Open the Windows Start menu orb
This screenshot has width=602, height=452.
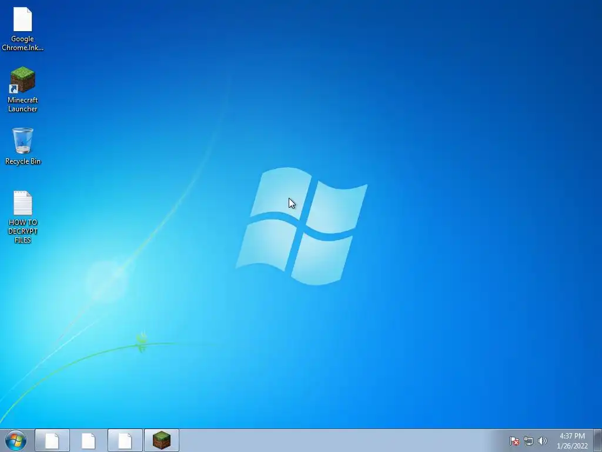(x=16, y=440)
